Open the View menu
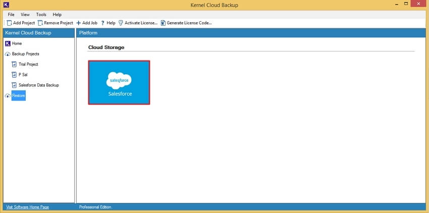429x213 pixels. click(25, 15)
